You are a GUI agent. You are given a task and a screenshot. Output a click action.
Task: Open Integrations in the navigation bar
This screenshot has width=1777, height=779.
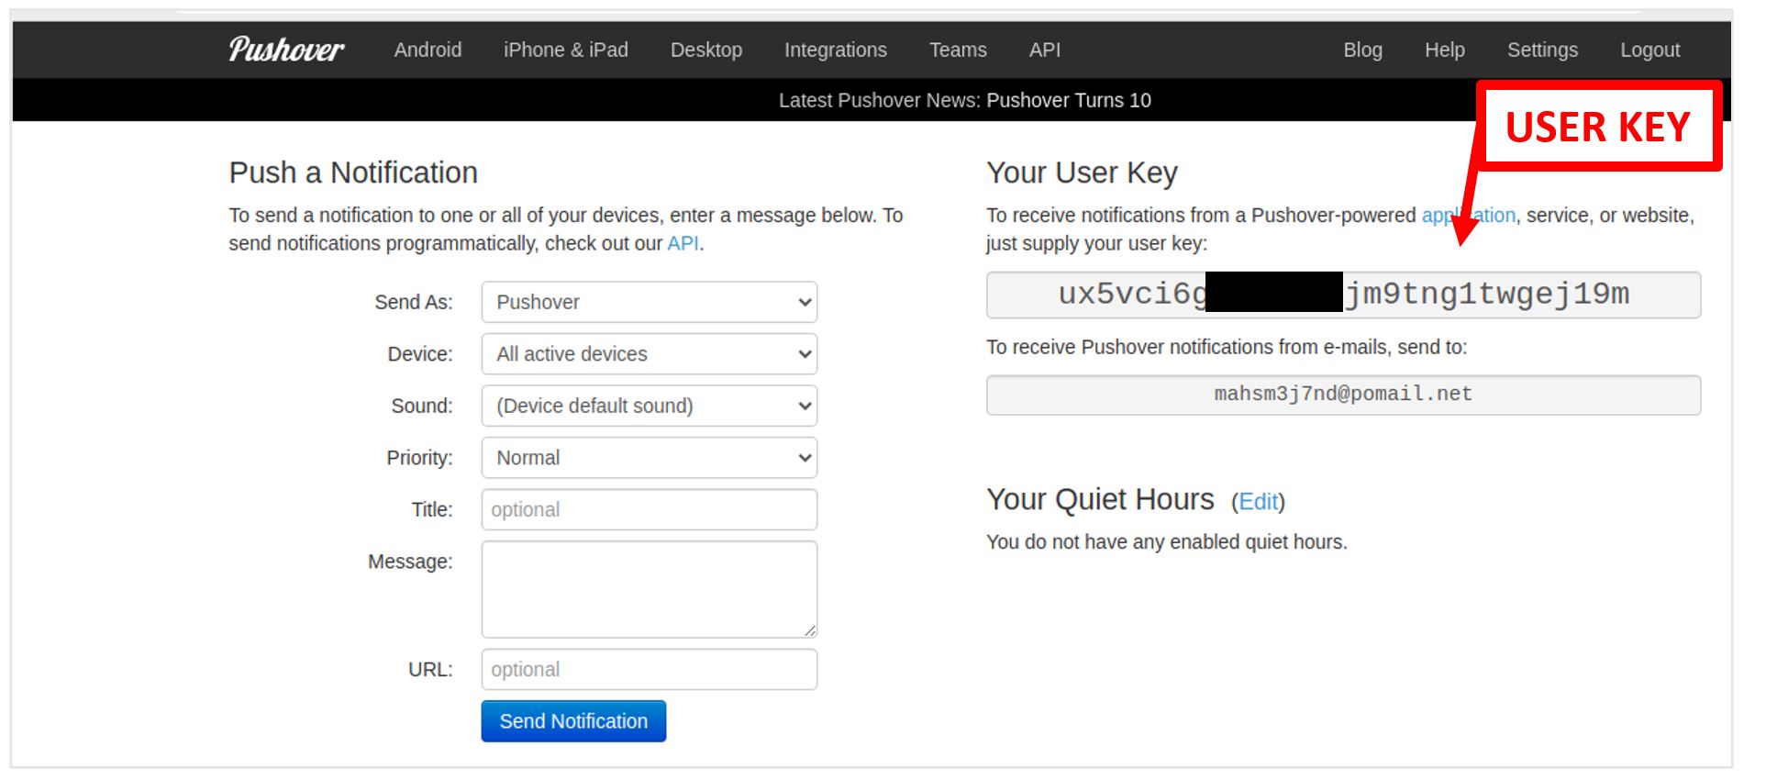pyautogui.click(x=836, y=50)
